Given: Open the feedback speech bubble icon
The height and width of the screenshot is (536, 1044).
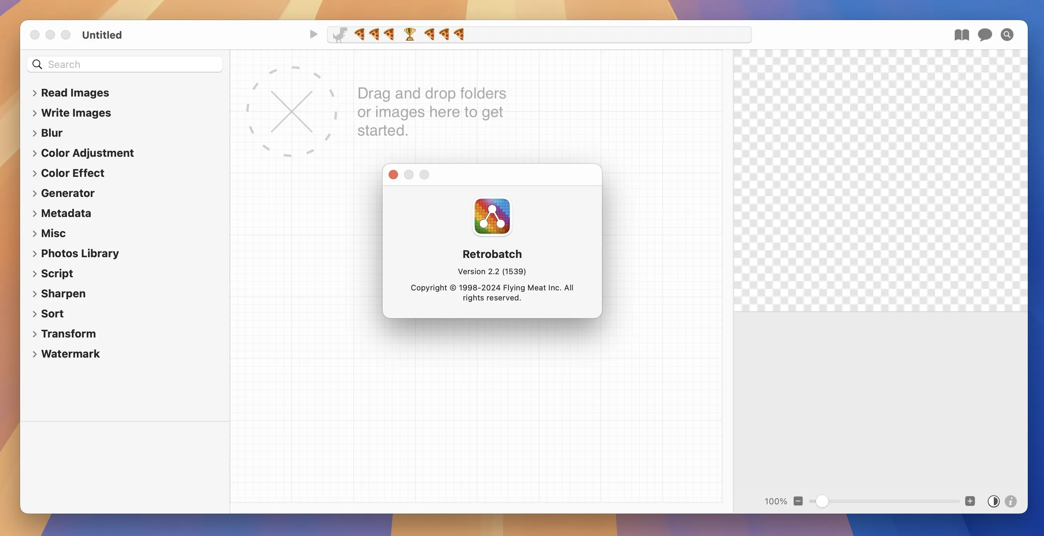Looking at the screenshot, I should [x=985, y=35].
